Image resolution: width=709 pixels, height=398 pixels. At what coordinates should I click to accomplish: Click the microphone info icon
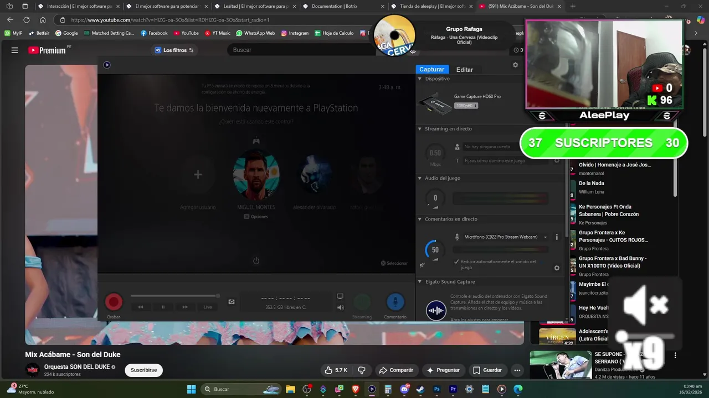[557, 237]
